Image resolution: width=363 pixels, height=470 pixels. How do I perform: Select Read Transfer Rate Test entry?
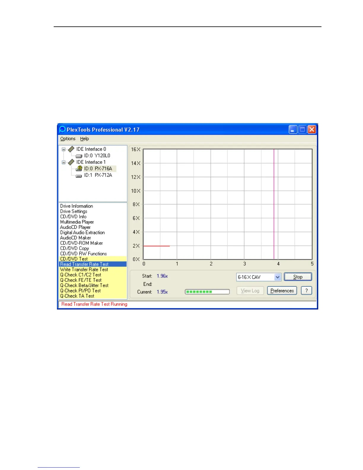click(x=93, y=264)
